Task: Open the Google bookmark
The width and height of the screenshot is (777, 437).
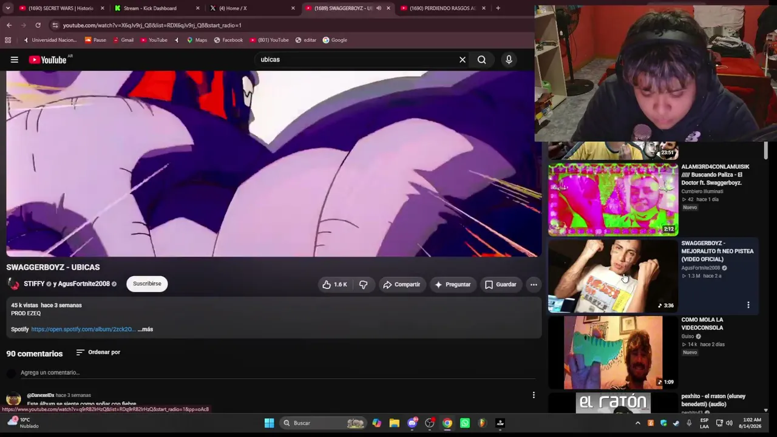Action: pyautogui.click(x=334, y=40)
